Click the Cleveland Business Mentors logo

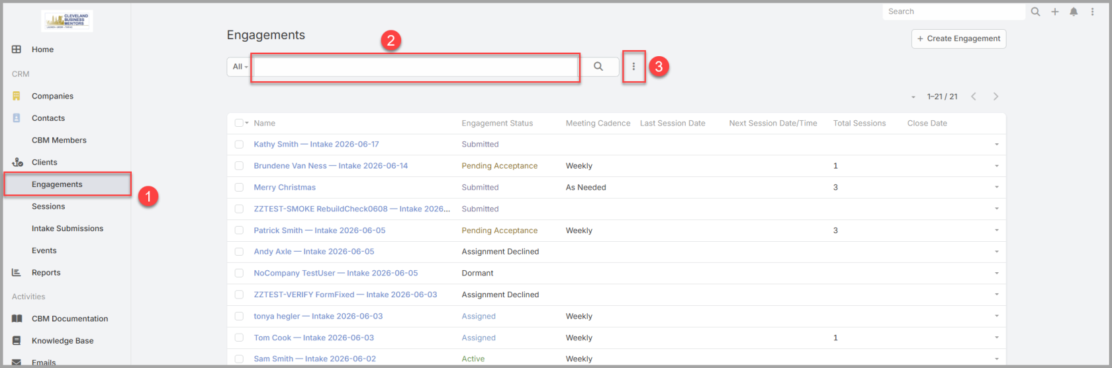pyautogui.click(x=67, y=21)
